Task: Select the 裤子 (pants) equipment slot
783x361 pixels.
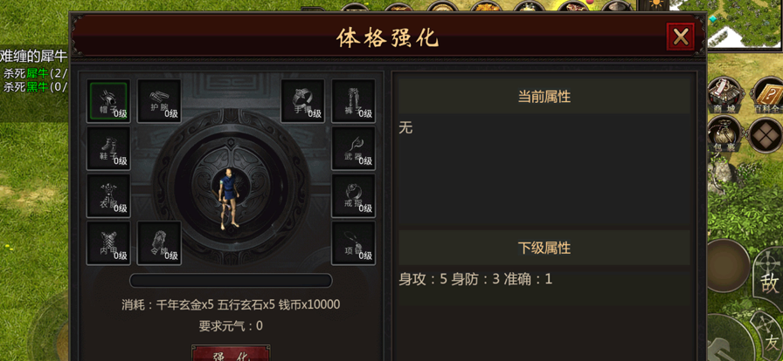Action: [x=354, y=101]
